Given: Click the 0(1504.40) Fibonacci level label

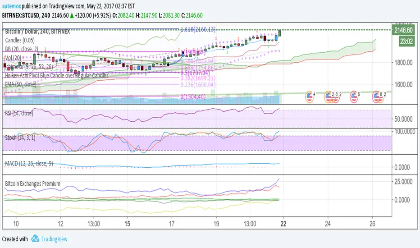Looking at the screenshot, I should (193, 96).
